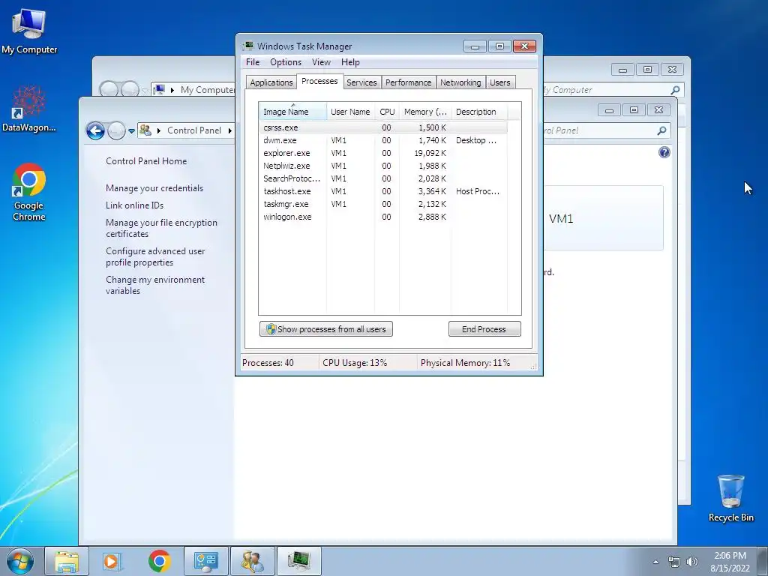The height and width of the screenshot is (576, 768).
Task: Open Task Manager Options menu
Action: click(286, 62)
